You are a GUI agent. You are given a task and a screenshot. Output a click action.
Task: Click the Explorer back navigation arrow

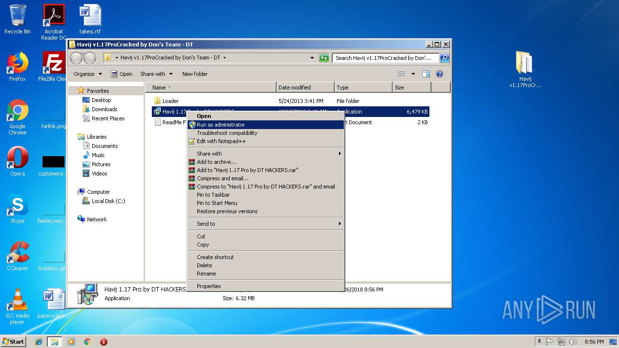pyautogui.click(x=76, y=58)
